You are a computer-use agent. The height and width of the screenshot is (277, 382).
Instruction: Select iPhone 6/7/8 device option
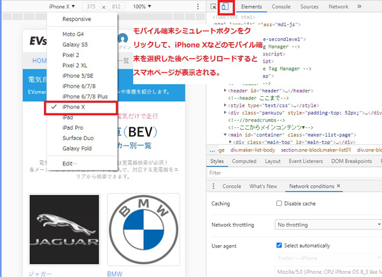82,86
